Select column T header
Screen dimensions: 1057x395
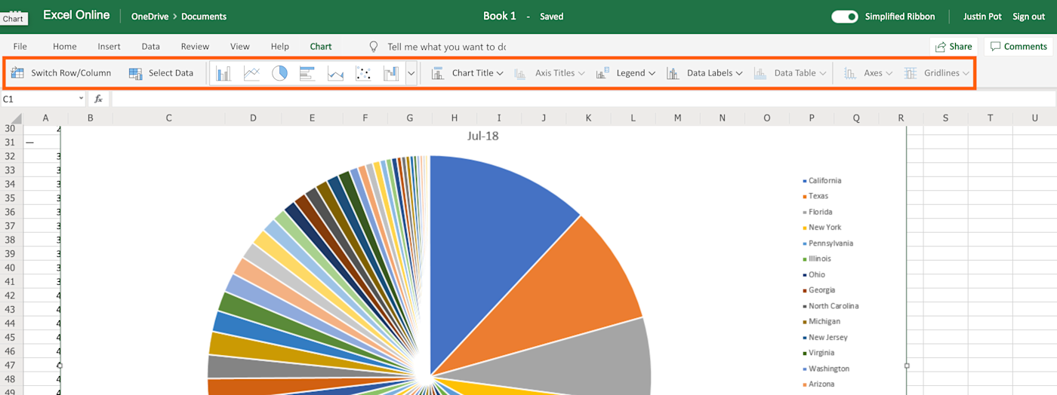pyautogui.click(x=990, y=118)
